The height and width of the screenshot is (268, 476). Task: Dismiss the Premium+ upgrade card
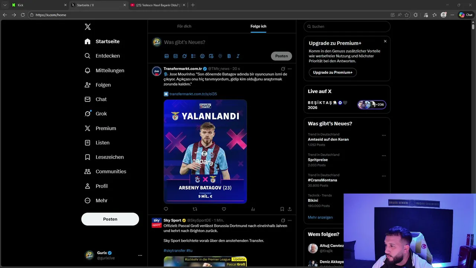click(385, 41)
